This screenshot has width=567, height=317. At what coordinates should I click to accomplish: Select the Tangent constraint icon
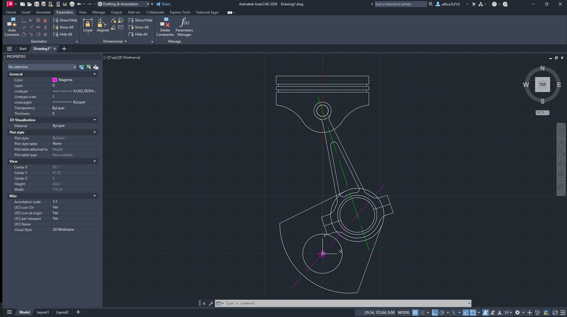[24, 34]
